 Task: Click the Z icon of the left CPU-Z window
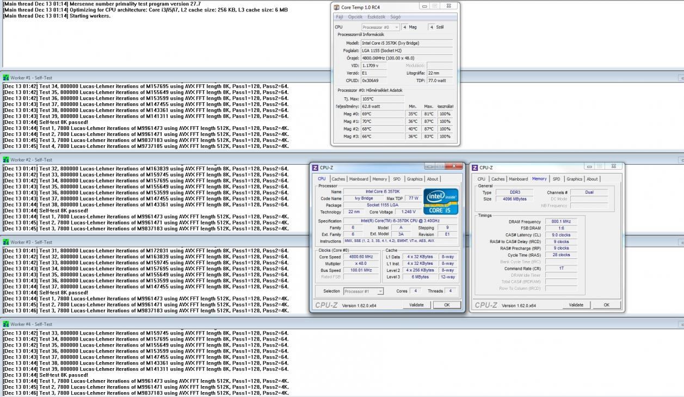tap(315, 168)
